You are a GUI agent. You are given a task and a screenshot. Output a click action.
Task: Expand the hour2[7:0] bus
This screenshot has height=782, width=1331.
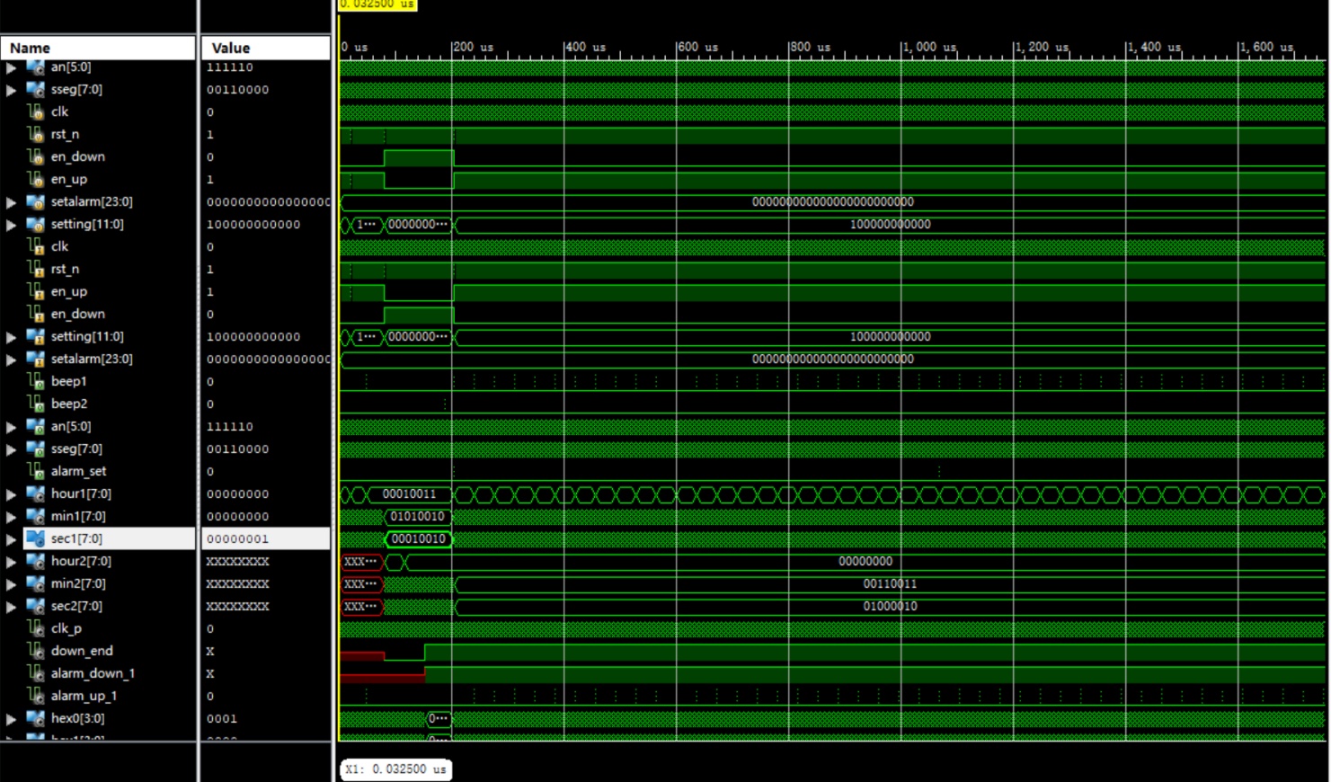click(x=11, y=562)
